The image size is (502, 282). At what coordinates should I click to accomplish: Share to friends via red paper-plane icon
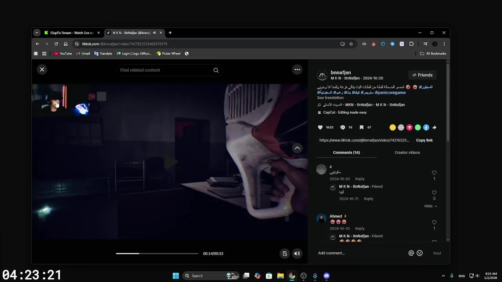[409, 127]
